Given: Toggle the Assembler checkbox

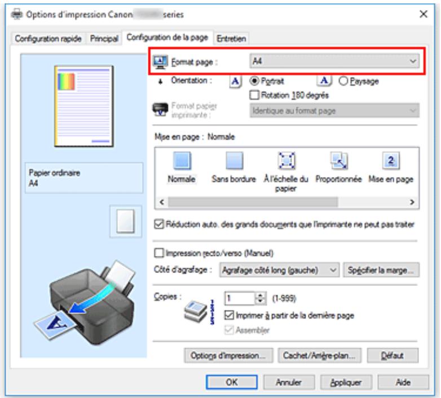Looking at the screenshot, I should (x=229, y=330).
